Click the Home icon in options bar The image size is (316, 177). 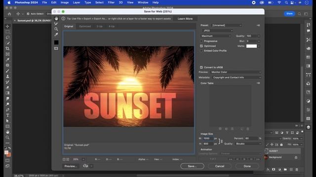(9, 14)
